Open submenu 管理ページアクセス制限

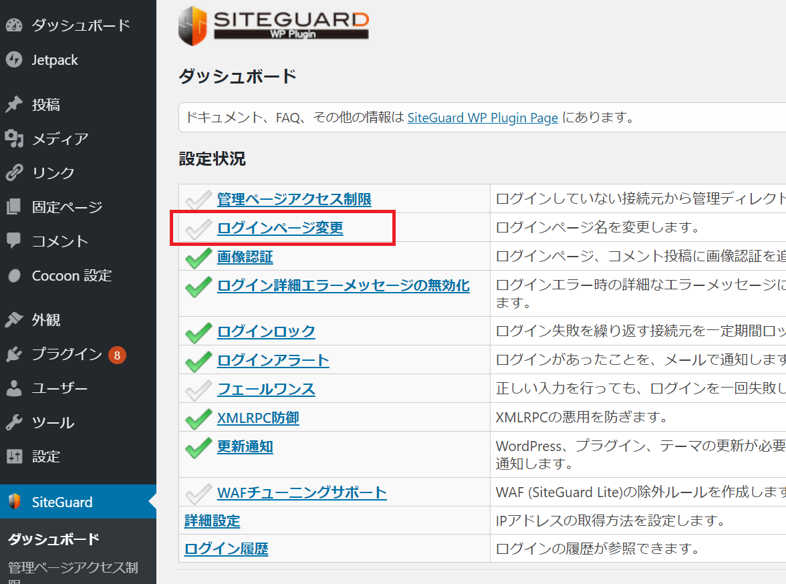pyautogui.click(x=74, y=573)
